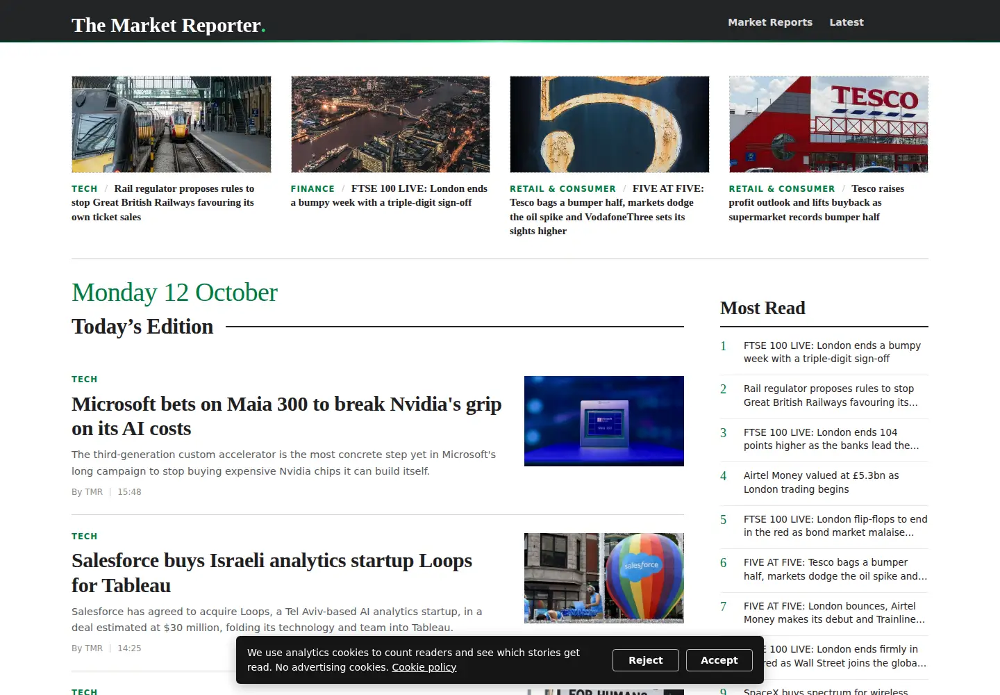Screen dimensions: 1000x695
Task: Open The Market Reporter home logo
Action: click(x=168, y=25)
